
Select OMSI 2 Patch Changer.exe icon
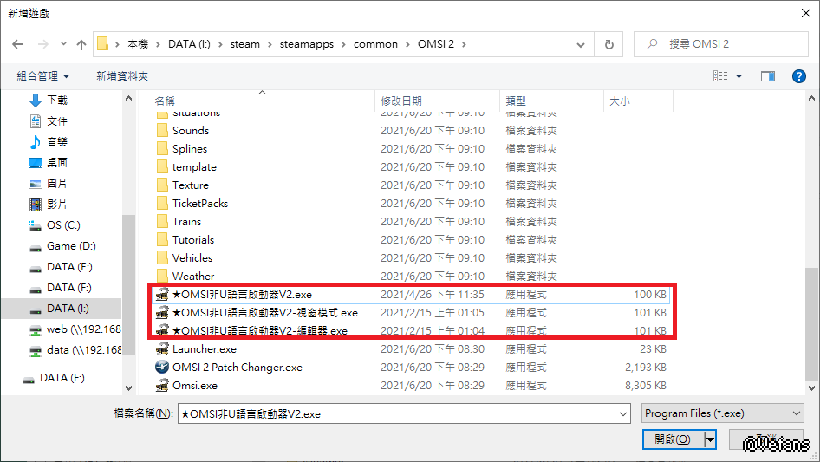[163, 368]
